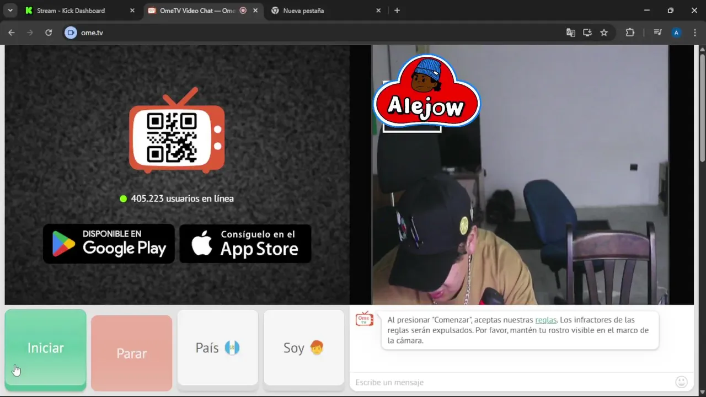The height and width of the screenshot is (397, 706).
Task: Click the install app icon
Action: [x=587, y=33]
